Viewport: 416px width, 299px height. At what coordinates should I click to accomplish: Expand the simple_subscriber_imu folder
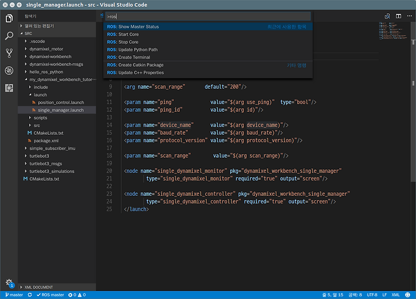57,149
